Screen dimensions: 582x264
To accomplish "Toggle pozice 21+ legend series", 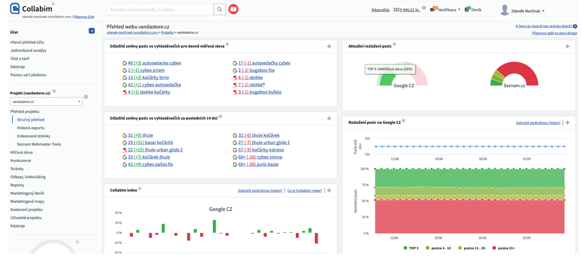I will (x=503, y=248).
